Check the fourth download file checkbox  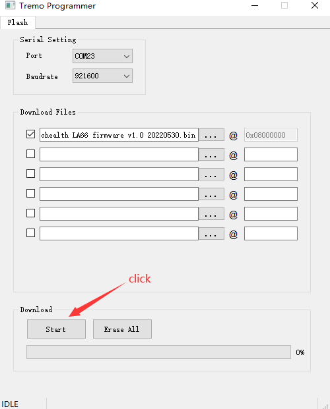tap(30, 194)
